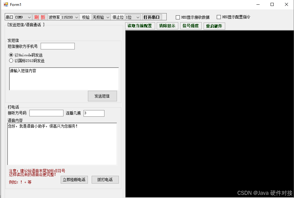
Task: Click the 打开串口 button
Action: (x=152, y=17)
